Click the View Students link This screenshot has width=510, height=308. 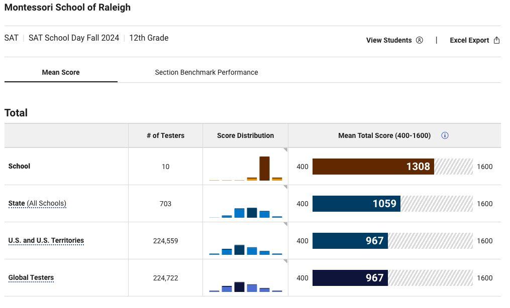point(394,40)
